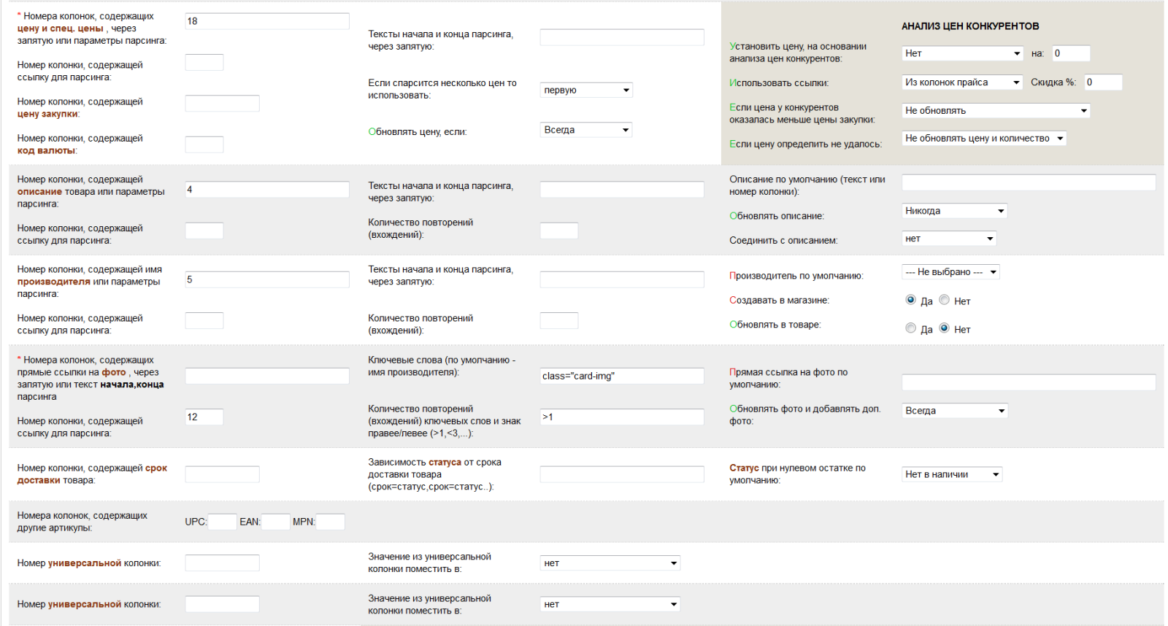This screenshot has width=1168, height=626.
Task: Click default description text field
Action: (1029, 182)
